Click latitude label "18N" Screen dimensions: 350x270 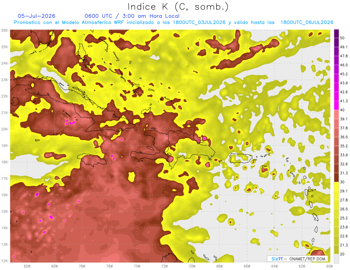pos(4,162)
